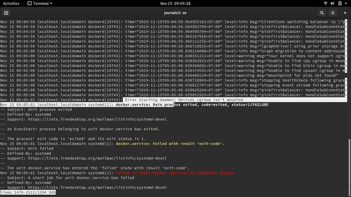Click 'A start job for unit docker.service has failed'
The width and height of the screenshot is (351, 197).
point(67,178)
